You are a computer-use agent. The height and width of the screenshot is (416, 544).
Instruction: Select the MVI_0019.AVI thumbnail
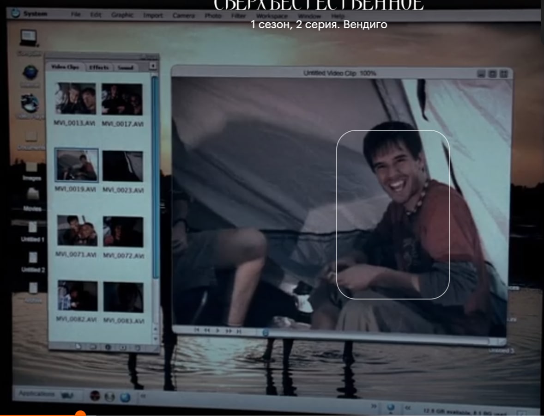pos(76,165)
